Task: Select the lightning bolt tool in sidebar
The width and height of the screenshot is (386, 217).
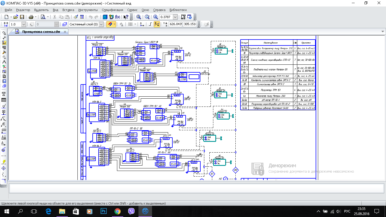Action: point(4,162)
